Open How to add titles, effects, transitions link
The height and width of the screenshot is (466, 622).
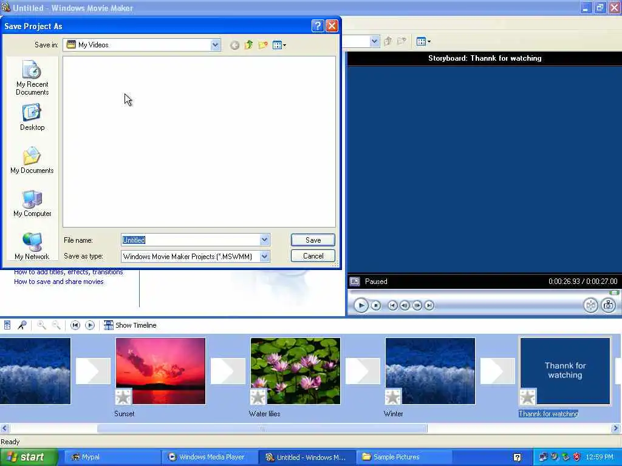point(68,272)
